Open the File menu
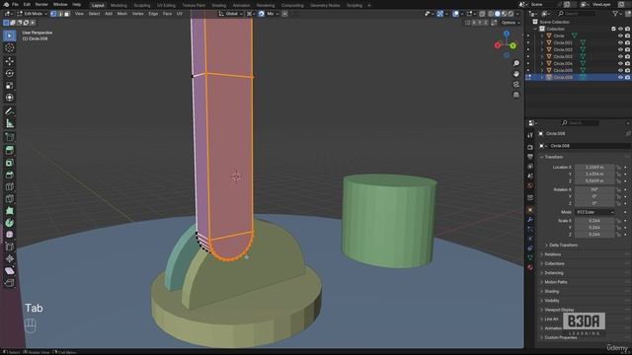The image size is (632, 355). pyautogui.click(x=15, y=4)
